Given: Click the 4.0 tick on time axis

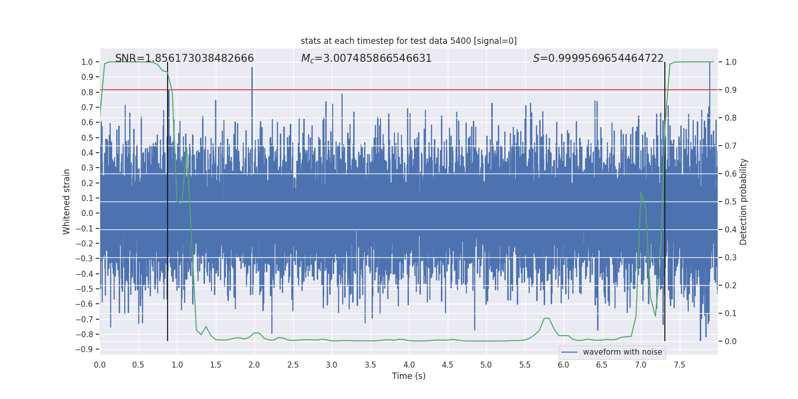Looking at the screenshot, I should coord(409,365).
